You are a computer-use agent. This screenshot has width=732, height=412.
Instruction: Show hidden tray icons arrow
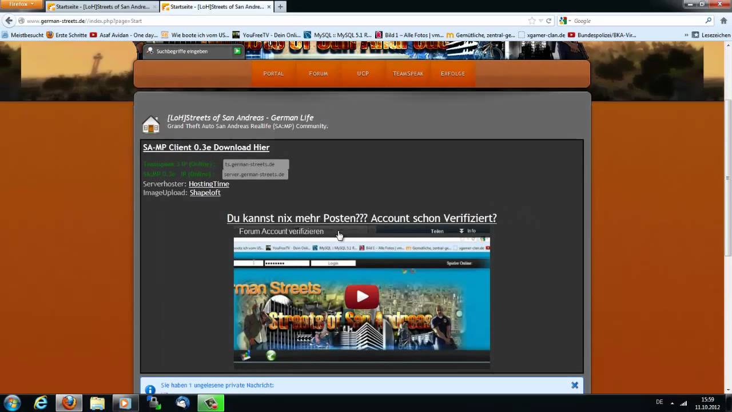pyautogui.click(x=672, y=403)
